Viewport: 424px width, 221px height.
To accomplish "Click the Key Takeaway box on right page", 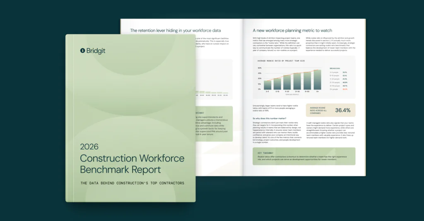I will [304, 156].
